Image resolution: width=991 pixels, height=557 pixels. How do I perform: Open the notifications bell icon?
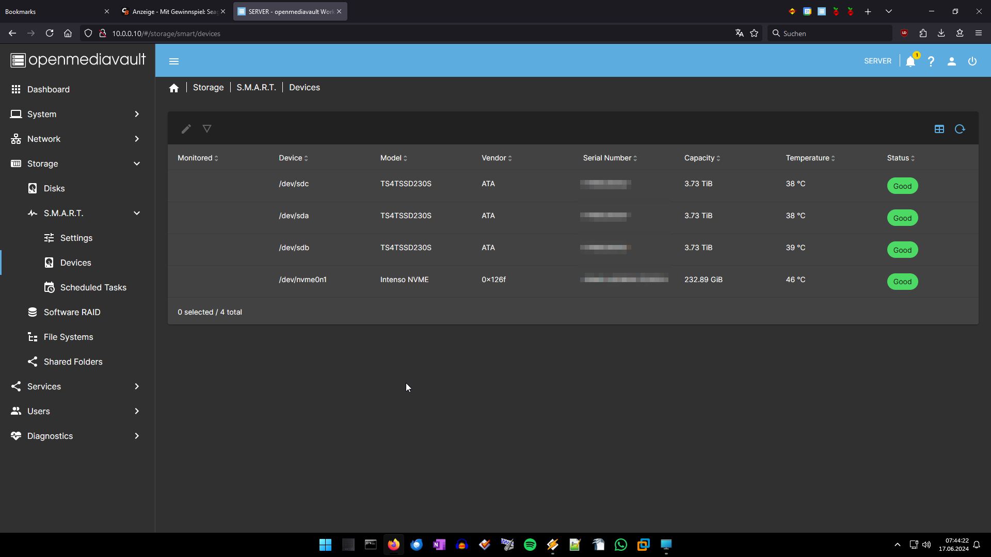click(910, 61)
